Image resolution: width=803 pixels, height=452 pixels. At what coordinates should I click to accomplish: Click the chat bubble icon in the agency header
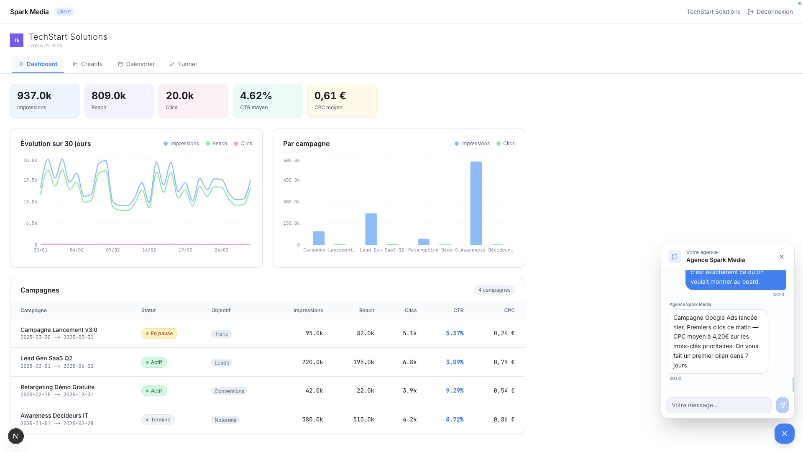(674, 256)
